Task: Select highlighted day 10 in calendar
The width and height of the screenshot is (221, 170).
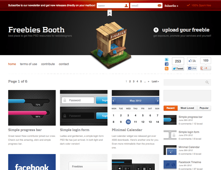Action: (128, 122)
